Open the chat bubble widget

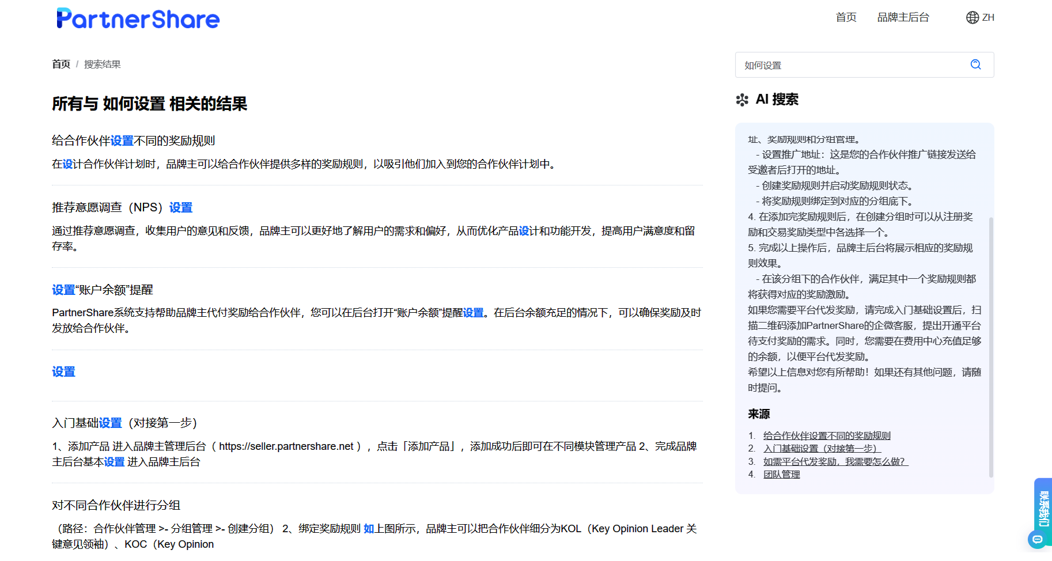[x=1037, y=540]
